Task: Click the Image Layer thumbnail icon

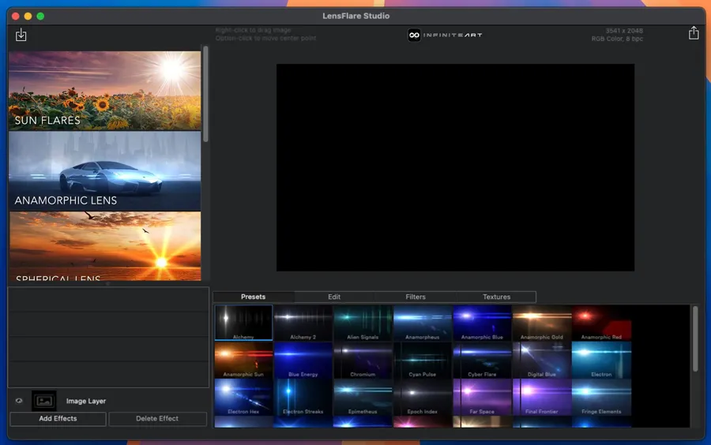Action: pyautogui.click(x=43, y=401)
